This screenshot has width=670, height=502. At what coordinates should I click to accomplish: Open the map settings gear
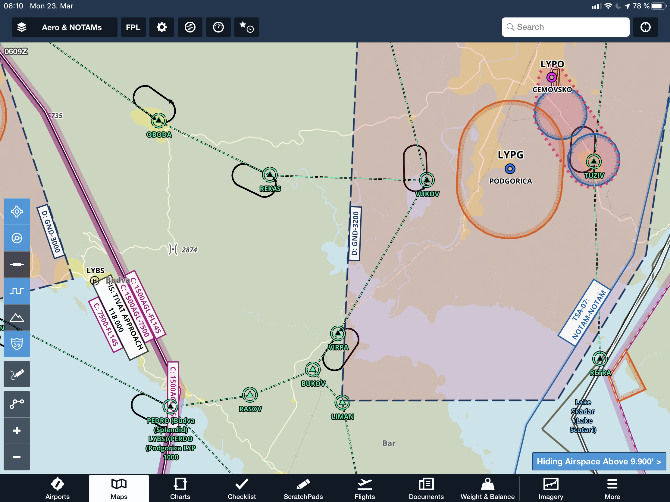coord(161,27)
